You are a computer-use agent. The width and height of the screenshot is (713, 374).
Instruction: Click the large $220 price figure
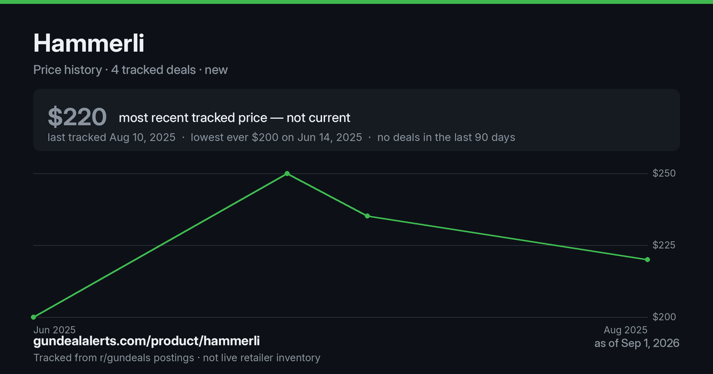(77, 117)
